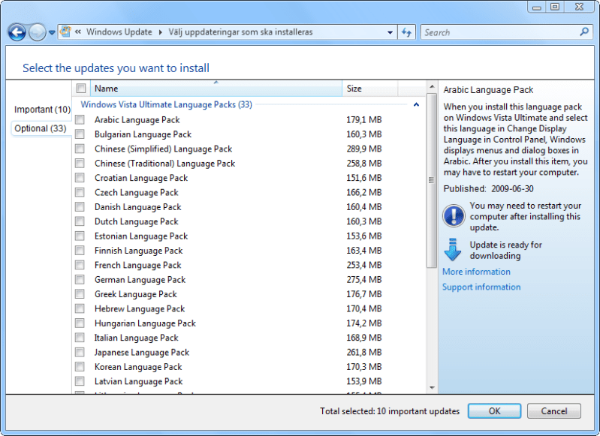Expand the breadcrumb arrow after Windows Update

161,32
